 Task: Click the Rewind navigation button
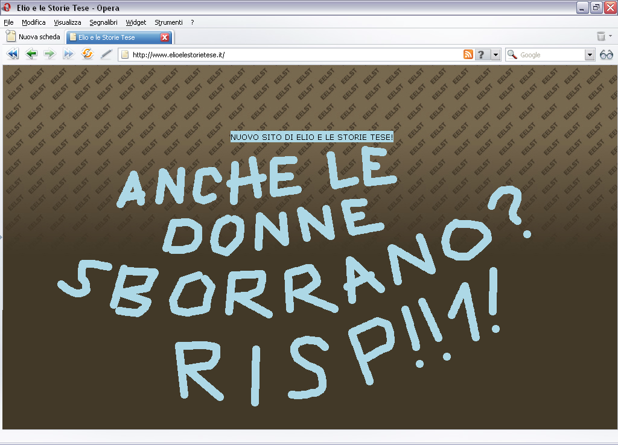13,54
